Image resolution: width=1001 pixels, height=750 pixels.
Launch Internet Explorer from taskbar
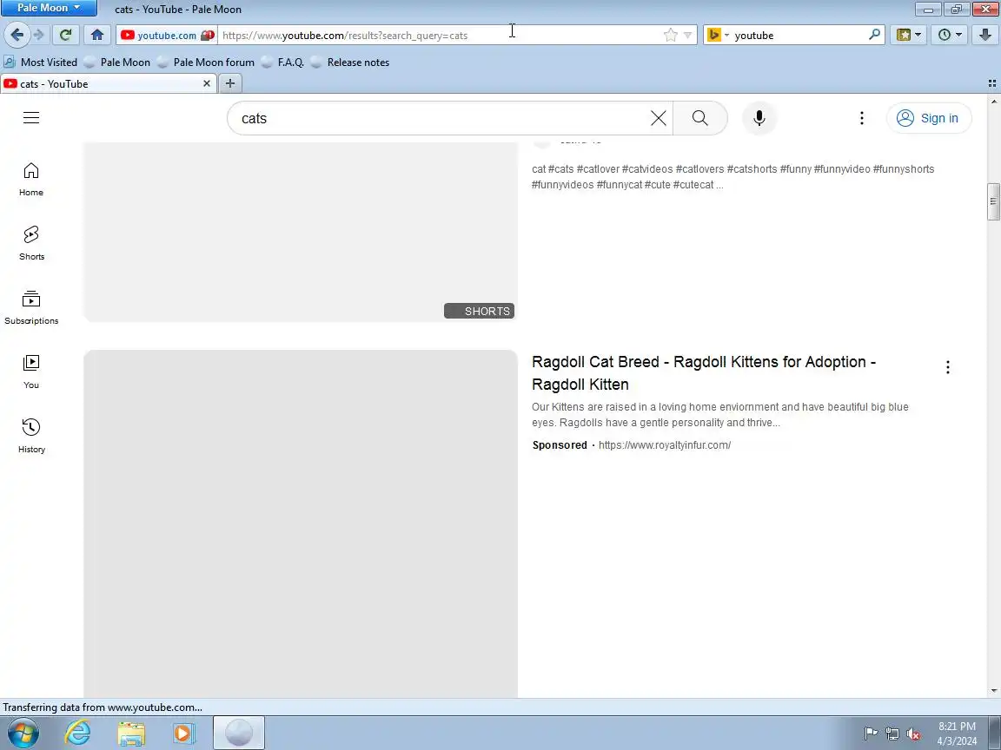[x=78, y=733]
